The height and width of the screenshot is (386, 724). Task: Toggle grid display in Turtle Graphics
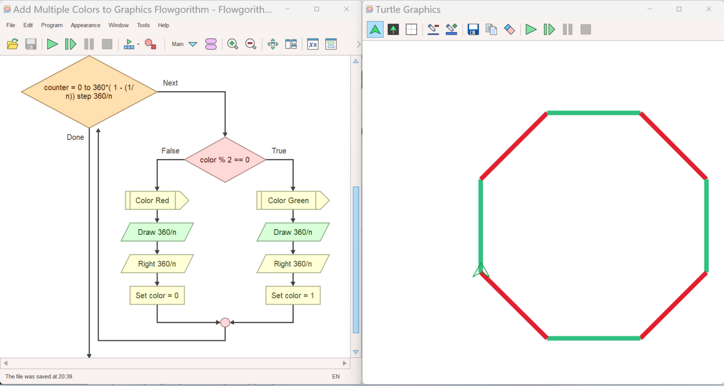411,30
